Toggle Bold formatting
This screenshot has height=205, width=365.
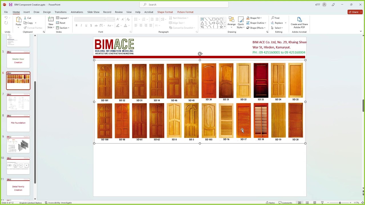(76, 25)
